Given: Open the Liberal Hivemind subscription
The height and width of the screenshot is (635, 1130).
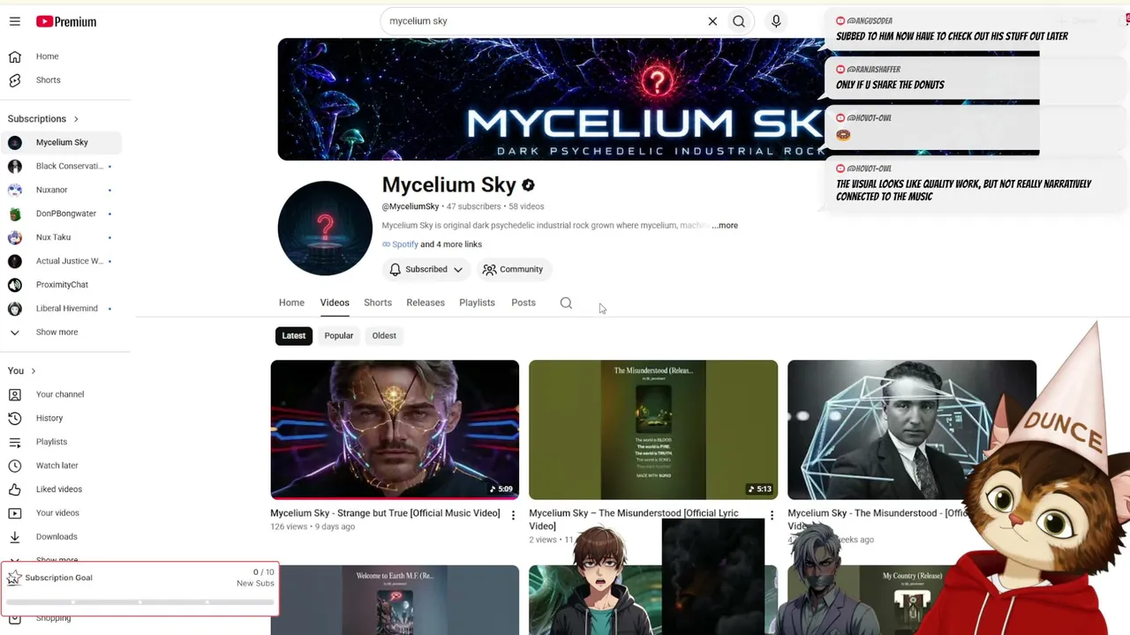Looking at the screenshot, I should tap(61, 309).
